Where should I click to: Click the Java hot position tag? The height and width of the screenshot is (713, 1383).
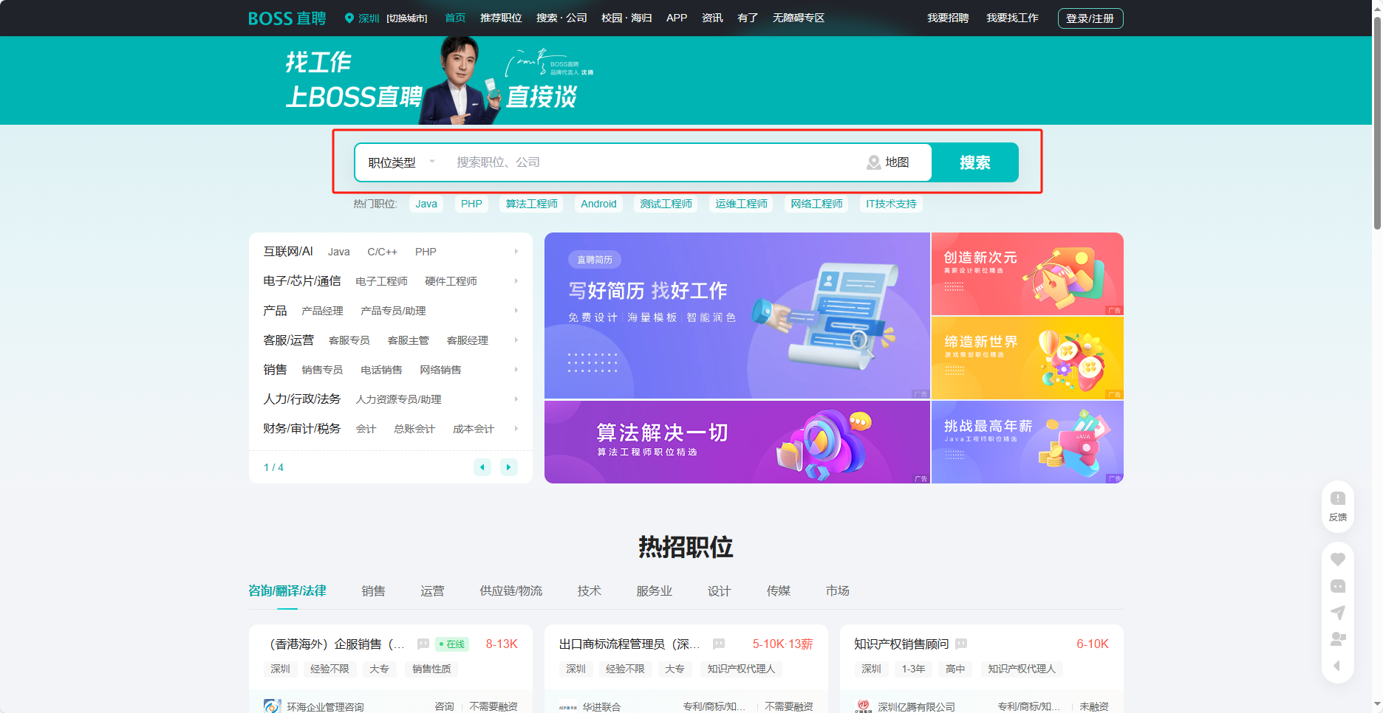pyautogui.click(x=426, y=204)
